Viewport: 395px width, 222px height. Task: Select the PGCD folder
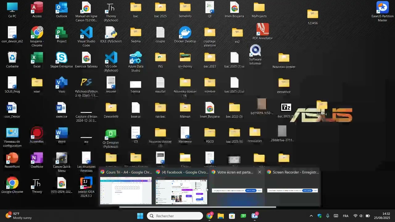point(210,135)
